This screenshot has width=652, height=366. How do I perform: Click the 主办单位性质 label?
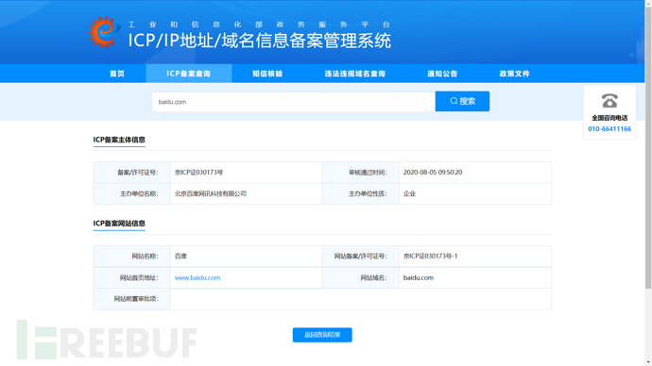point(368,193)
